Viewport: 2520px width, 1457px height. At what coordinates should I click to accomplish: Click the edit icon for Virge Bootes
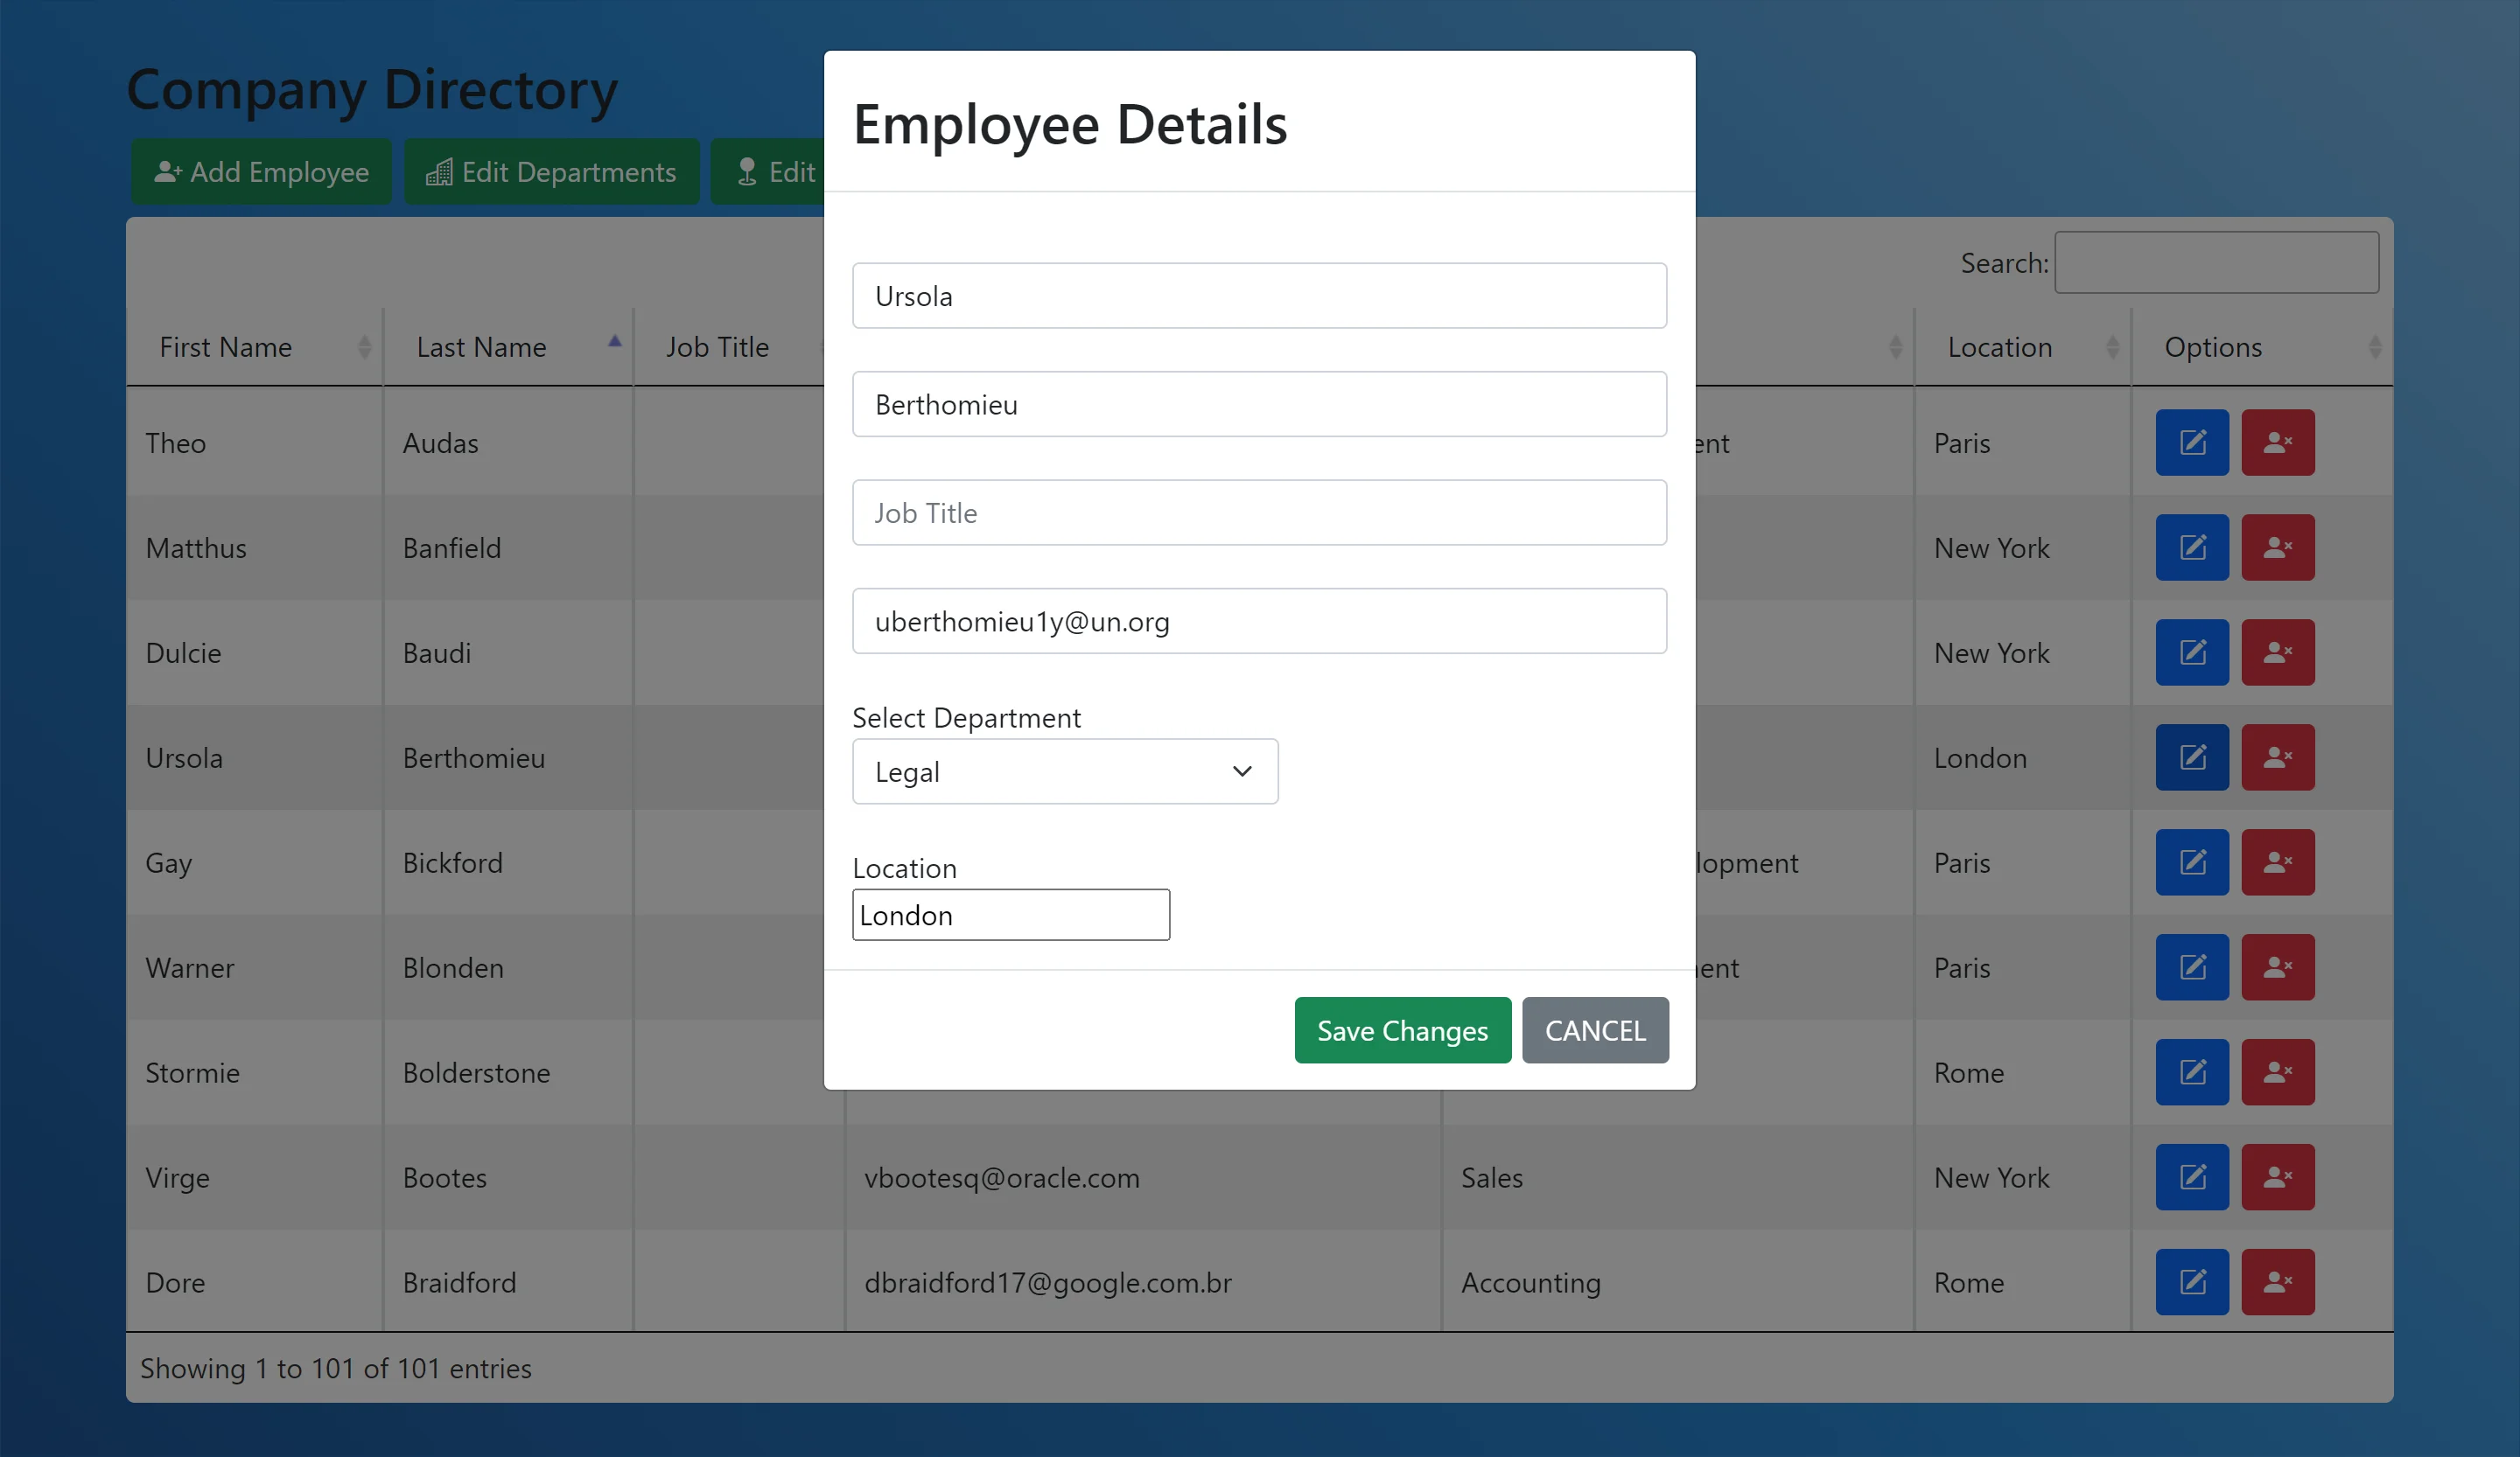(2191, 1177)
